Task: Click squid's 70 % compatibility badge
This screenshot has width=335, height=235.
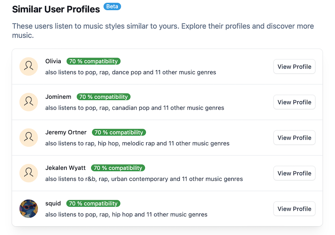Action: (93, 204)
